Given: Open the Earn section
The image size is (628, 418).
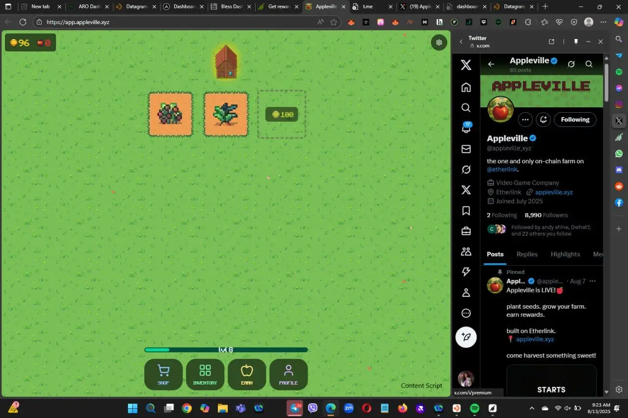Looking at the screenshot, I should pyautogui.click(x=247, y=374).
